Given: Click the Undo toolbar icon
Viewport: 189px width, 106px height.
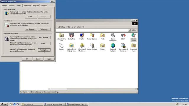Looking at the screenshot, I should 79,27.
